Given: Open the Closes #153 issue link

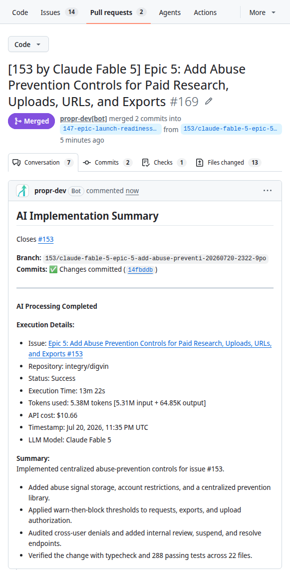Looking at the screenshot, I should (46, 239).
